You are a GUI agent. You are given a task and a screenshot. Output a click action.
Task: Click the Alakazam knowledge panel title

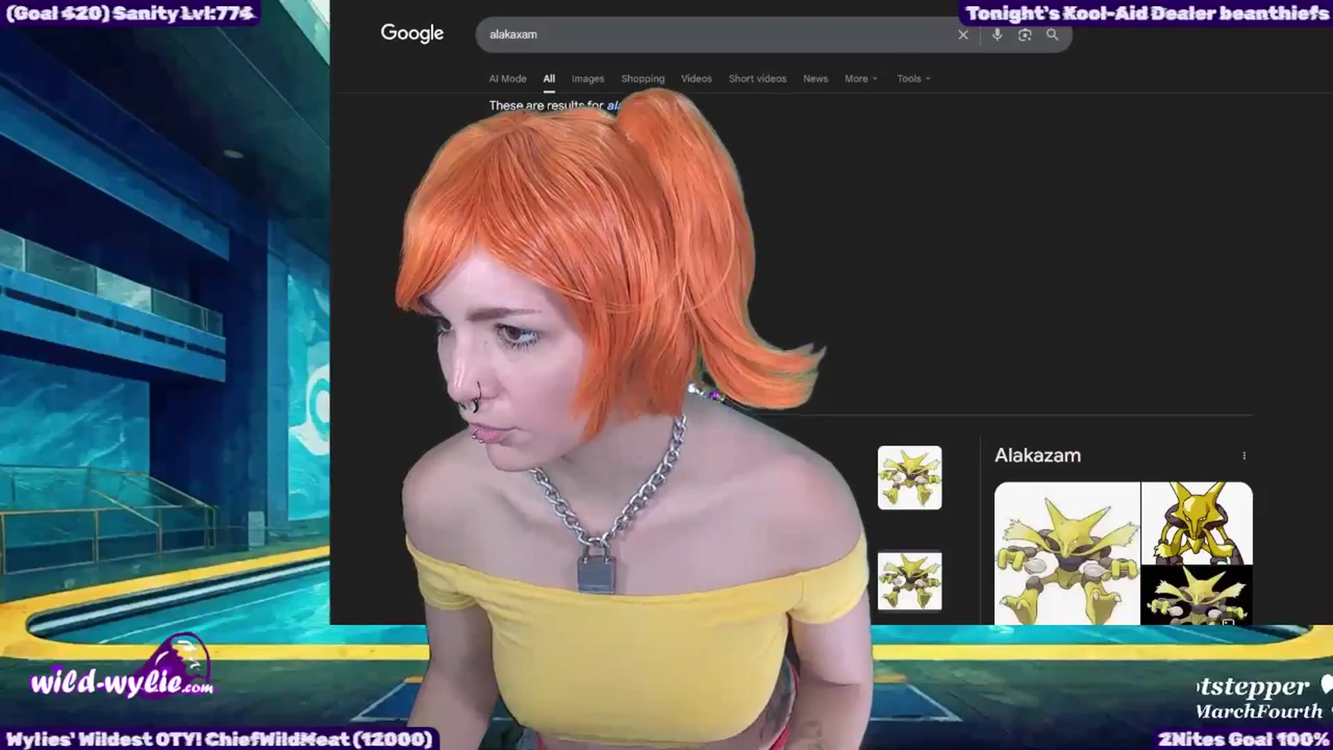1037,456
